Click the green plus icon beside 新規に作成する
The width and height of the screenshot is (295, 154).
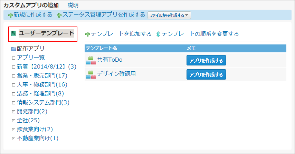(10, 15)
